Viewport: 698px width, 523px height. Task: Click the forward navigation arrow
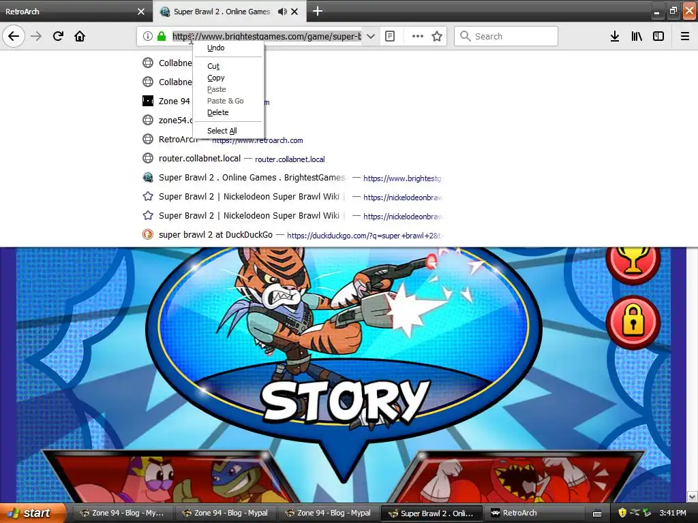36,36
